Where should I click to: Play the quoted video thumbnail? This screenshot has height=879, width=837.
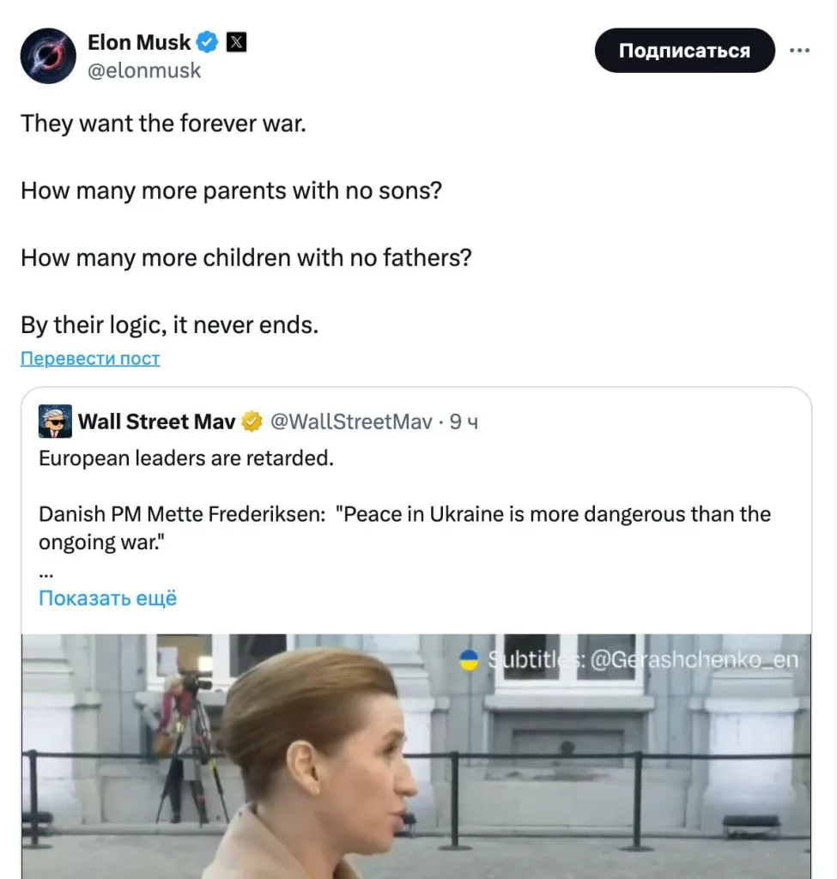click(x=416, y=756)
